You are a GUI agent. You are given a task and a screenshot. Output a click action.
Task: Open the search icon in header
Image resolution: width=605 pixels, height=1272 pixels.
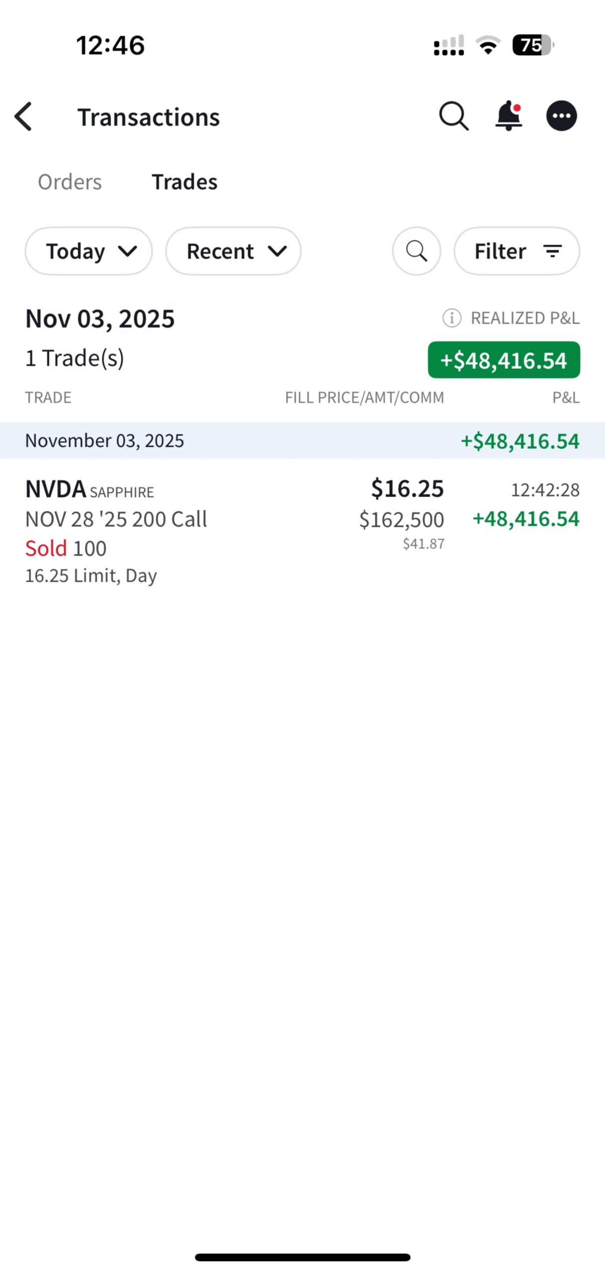[x=453, y=117]
